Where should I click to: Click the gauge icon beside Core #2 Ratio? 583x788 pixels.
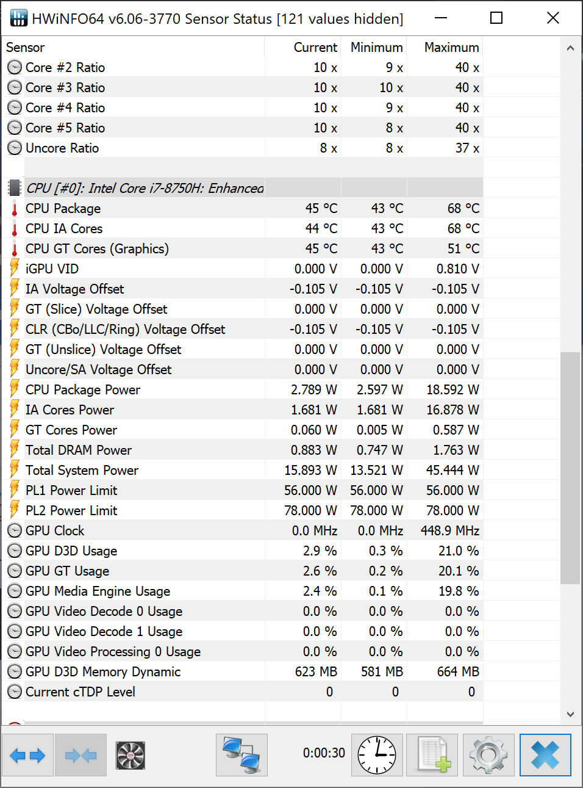(15, 67)
